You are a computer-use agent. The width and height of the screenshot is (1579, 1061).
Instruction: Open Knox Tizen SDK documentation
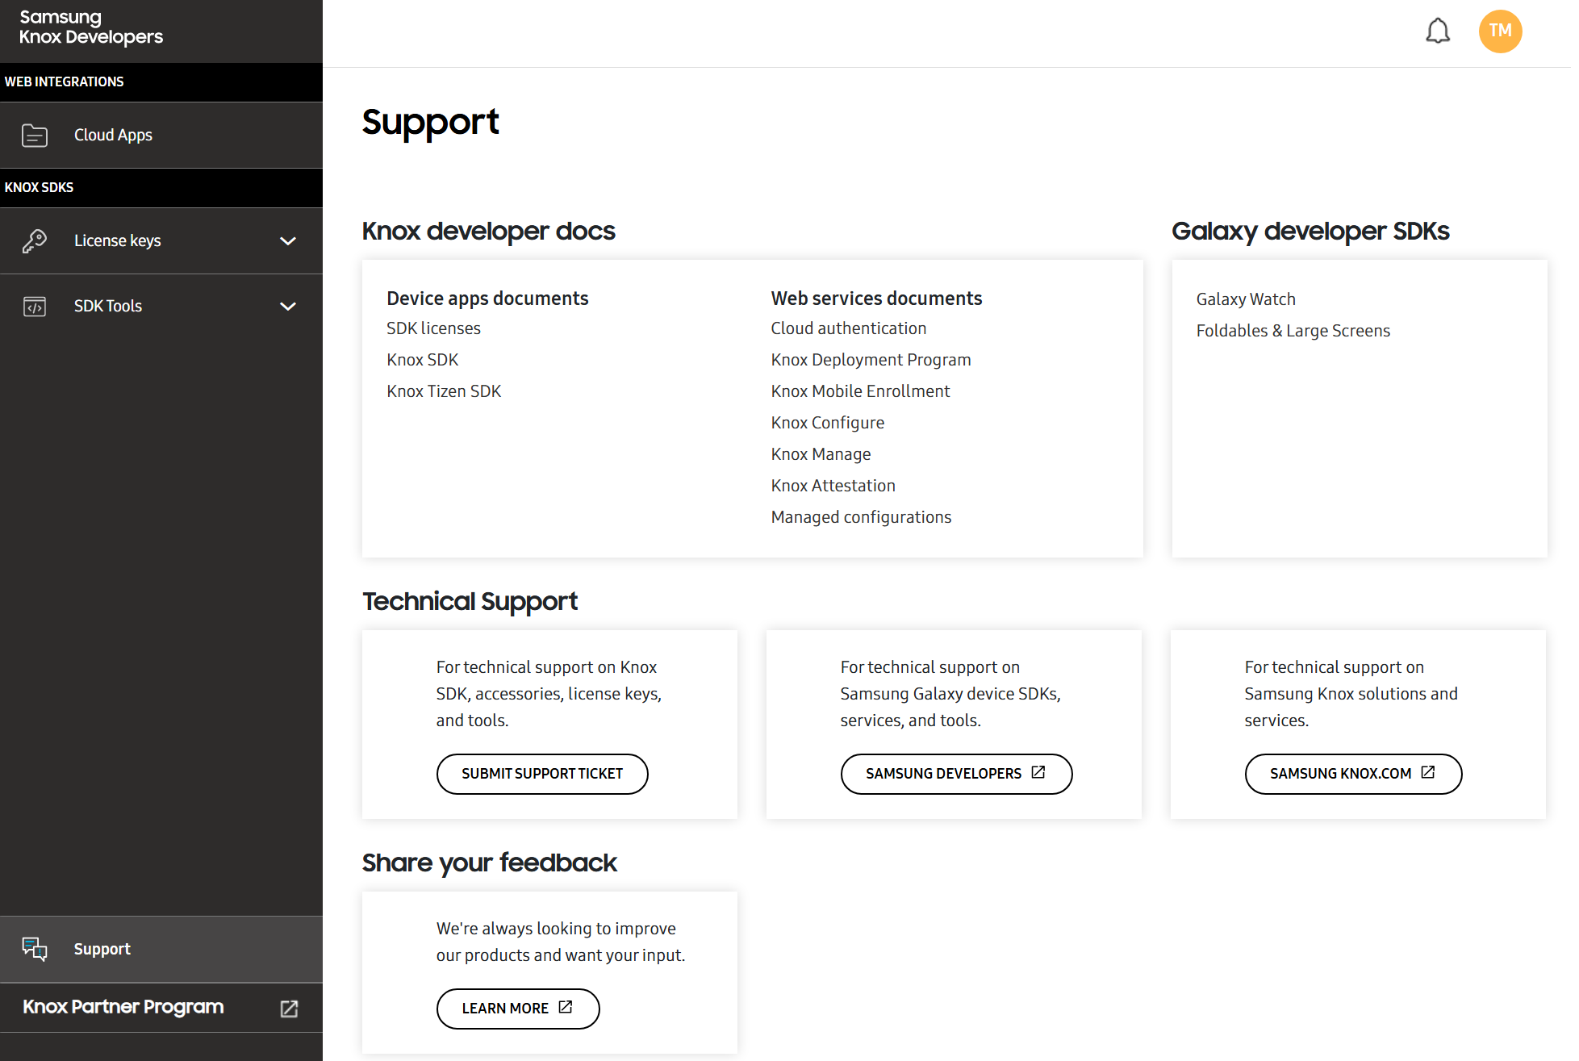coord(444,391)
